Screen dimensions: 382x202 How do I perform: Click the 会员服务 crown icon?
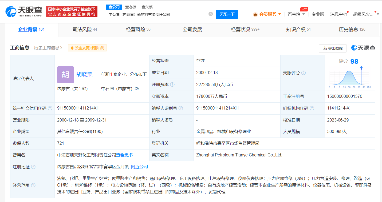click(255, 14)
